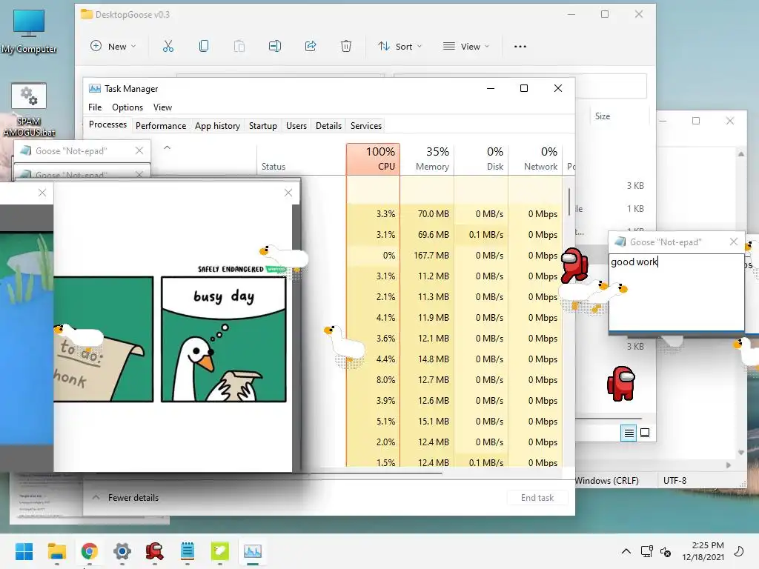Viewport: 759px width, 569px height.
Task: Select large icons view in Explorer status bar
Action: pyautogui.click(x=645, y=433)
